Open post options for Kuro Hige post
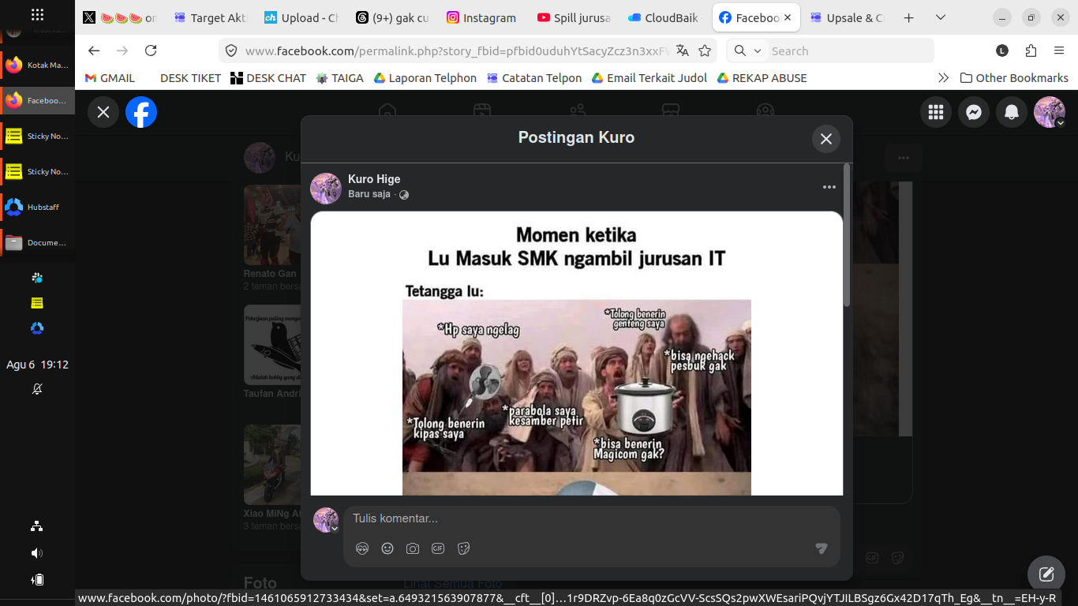1078x606 pixels. (829, 187)
